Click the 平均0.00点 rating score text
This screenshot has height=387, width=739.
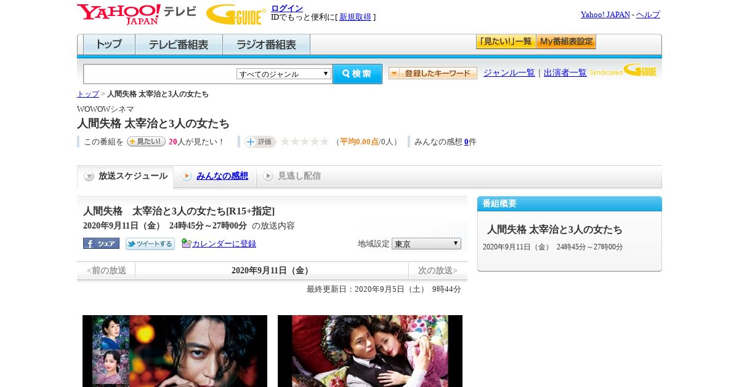click(359, 142)
